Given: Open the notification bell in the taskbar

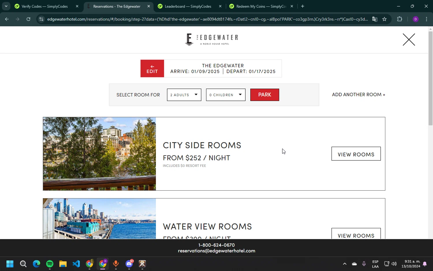Looking at the screenshot, I should coord(425,264).
